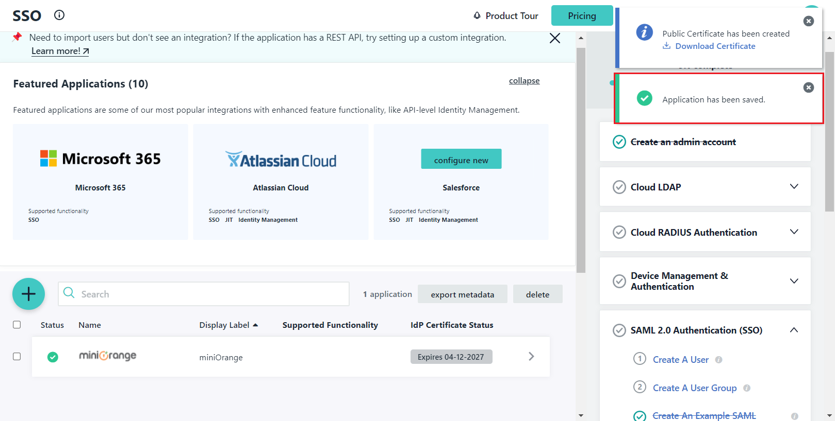Viewport: 835px width, 421px height.
Task: Open the Pricing page
Action: (x=582, y=15)
